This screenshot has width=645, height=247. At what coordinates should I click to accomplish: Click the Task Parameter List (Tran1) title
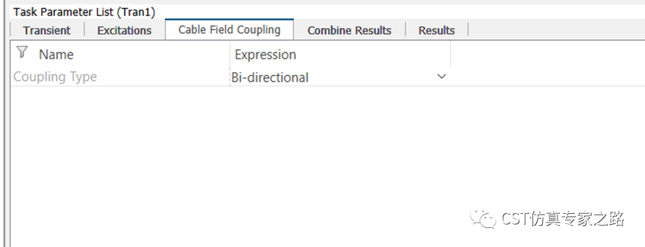coord(84,12)
